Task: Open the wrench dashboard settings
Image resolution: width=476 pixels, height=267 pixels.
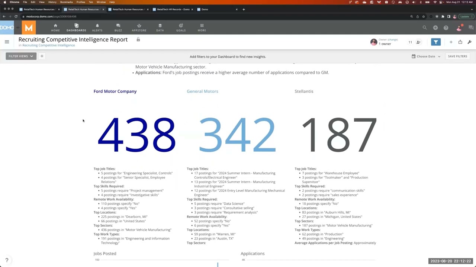Action: 469,42
